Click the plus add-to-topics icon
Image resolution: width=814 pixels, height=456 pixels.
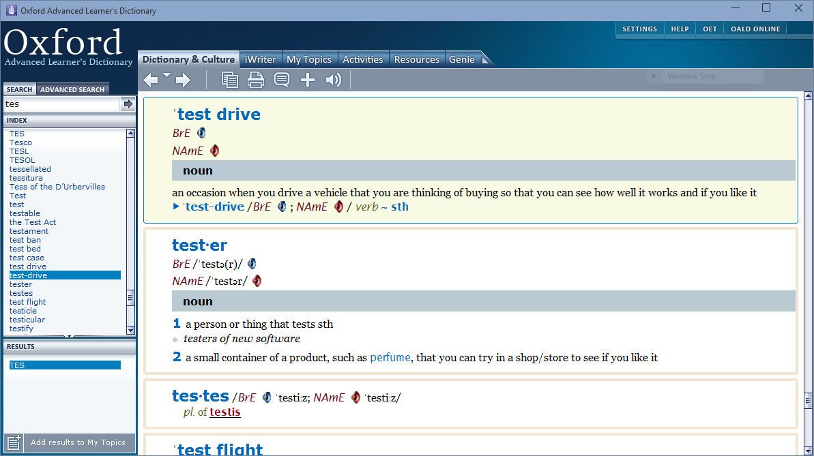pos(307,80)
